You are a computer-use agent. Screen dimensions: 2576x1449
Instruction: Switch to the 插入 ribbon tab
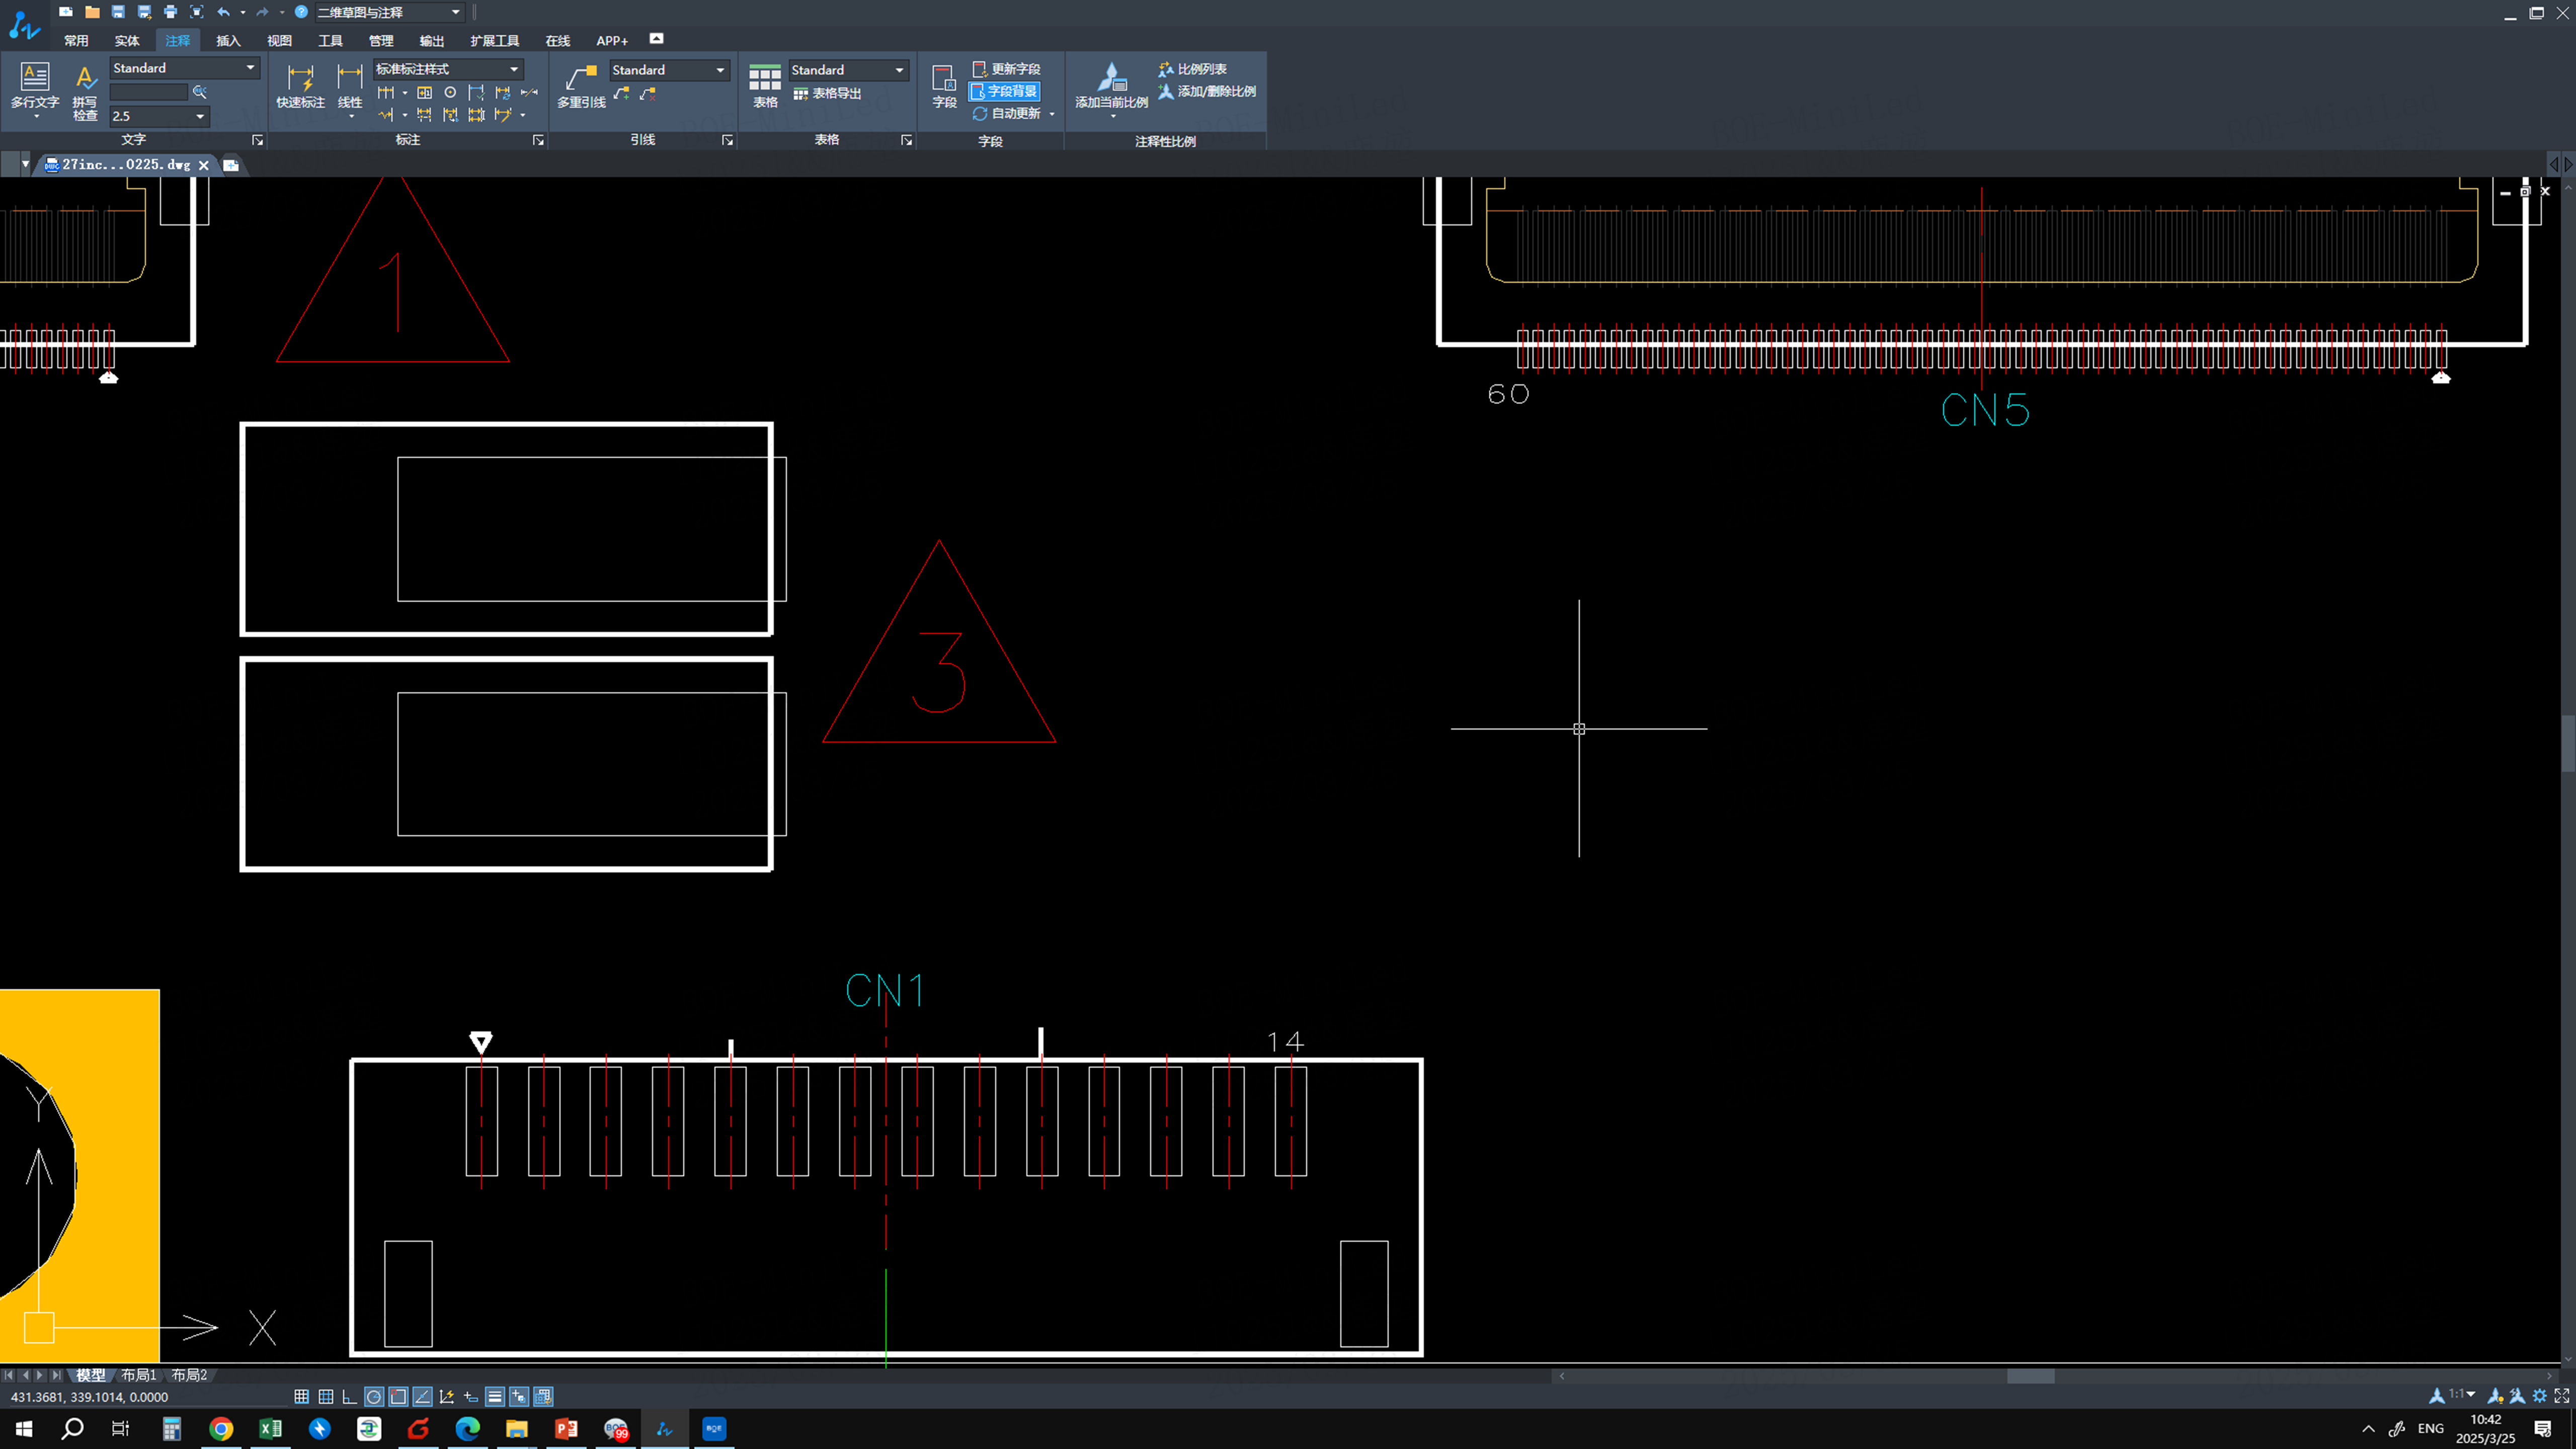pyautogui.click(x=228, y=41)
